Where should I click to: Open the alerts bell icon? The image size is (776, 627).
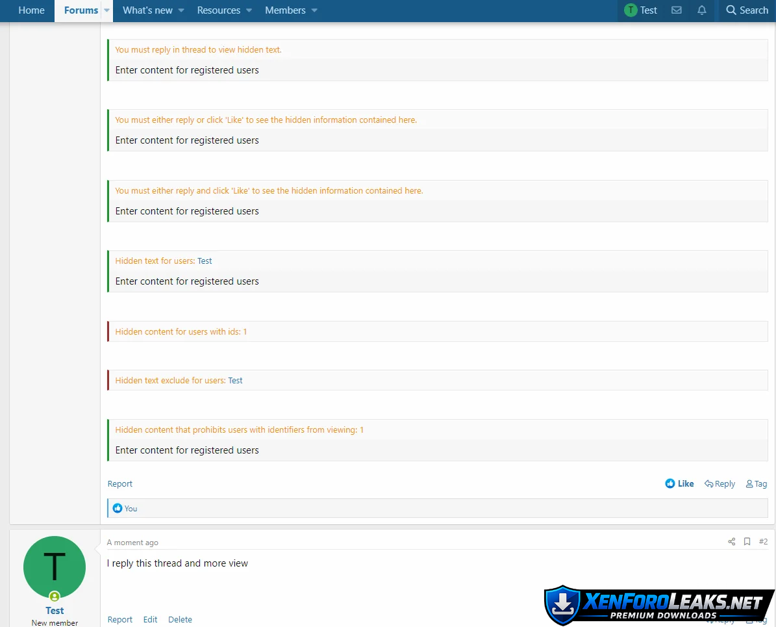click(x=701, y=10)
